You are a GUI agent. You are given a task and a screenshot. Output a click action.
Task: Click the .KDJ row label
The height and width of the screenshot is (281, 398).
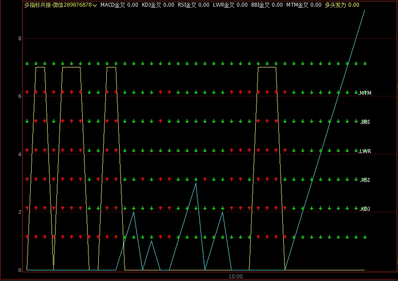click(365, 209)
